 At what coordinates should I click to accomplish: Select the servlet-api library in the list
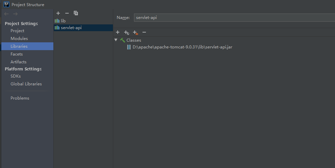coord(83,28)
